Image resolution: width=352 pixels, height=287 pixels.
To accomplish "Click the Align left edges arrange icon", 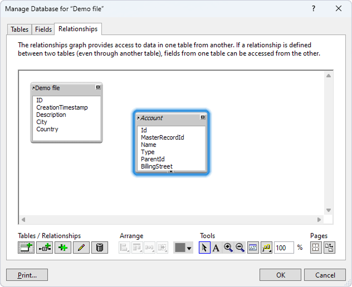I will point(124,248).
